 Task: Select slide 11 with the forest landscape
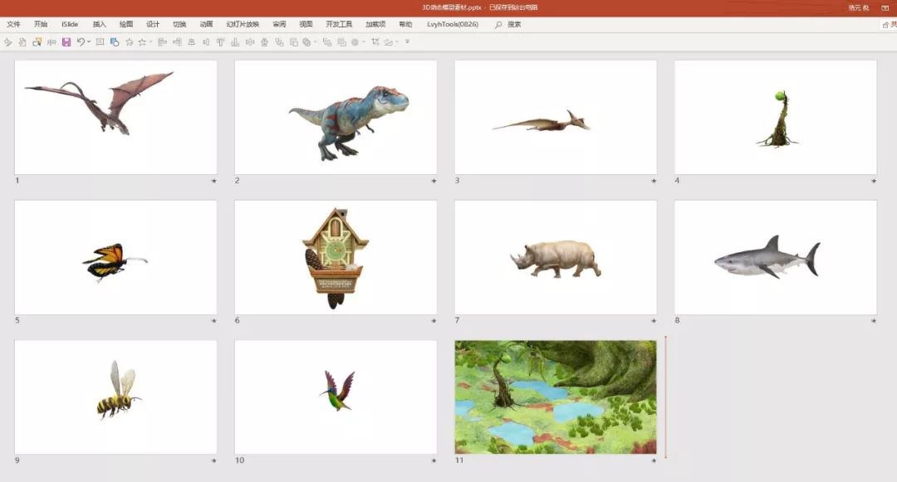(556, 397)
